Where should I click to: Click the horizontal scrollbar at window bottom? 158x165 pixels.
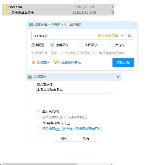click(40, 164)
